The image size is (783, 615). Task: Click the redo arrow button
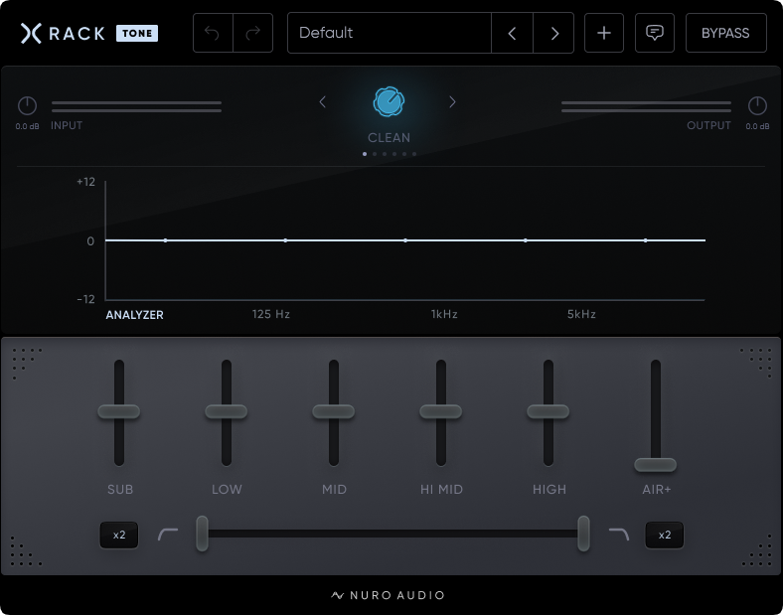tap(253, 33)
